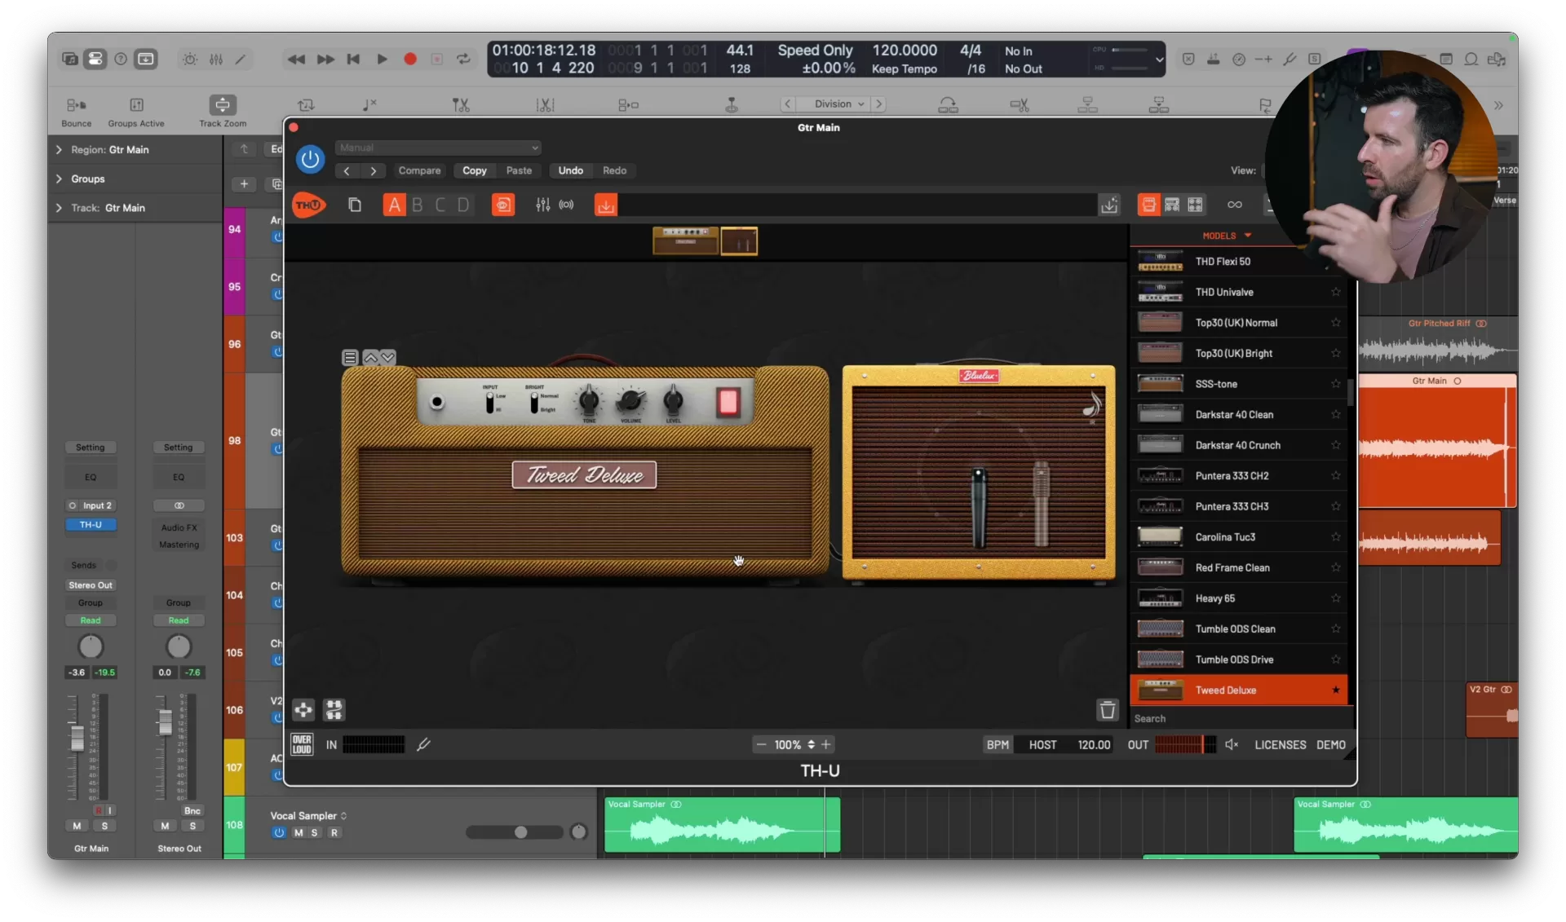Open the Manual preset dropdown
The height and width of the screenshot is (922, 1566).
click(438, 148)
